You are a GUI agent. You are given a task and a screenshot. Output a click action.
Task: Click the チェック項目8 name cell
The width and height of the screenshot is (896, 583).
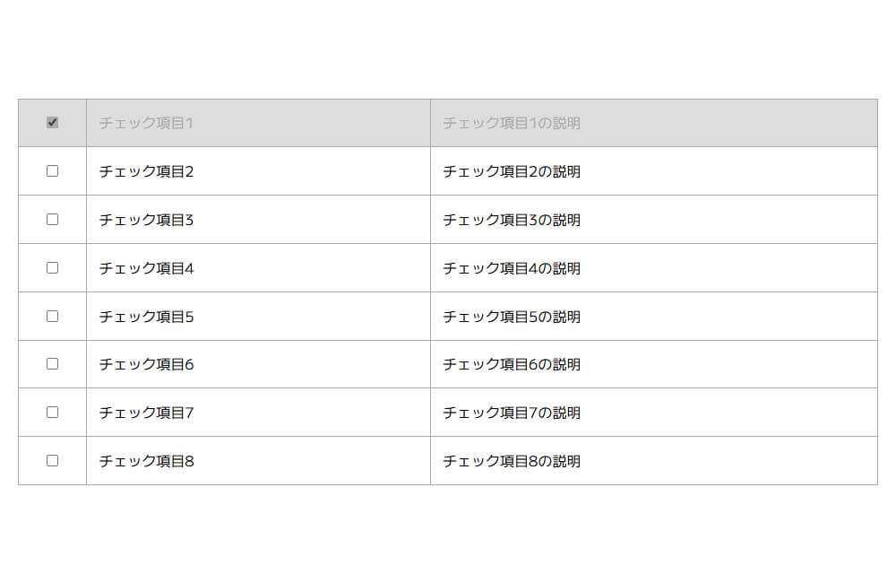146,462
